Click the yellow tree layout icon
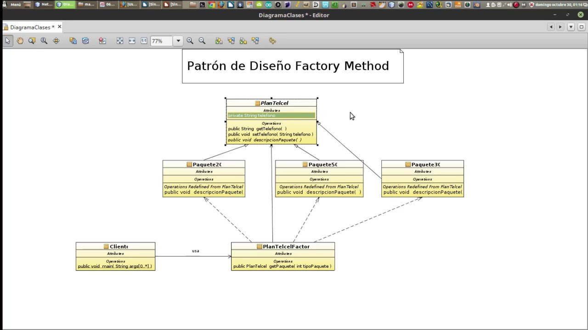The height and width of the screenshot is (330, 588). click(272, 41)
